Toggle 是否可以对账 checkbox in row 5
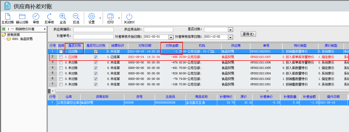 [96, 73]
